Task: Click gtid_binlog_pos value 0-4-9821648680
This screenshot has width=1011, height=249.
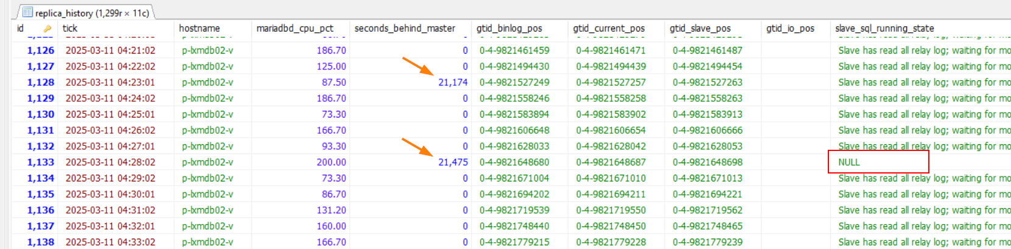Action: (514, 162)
